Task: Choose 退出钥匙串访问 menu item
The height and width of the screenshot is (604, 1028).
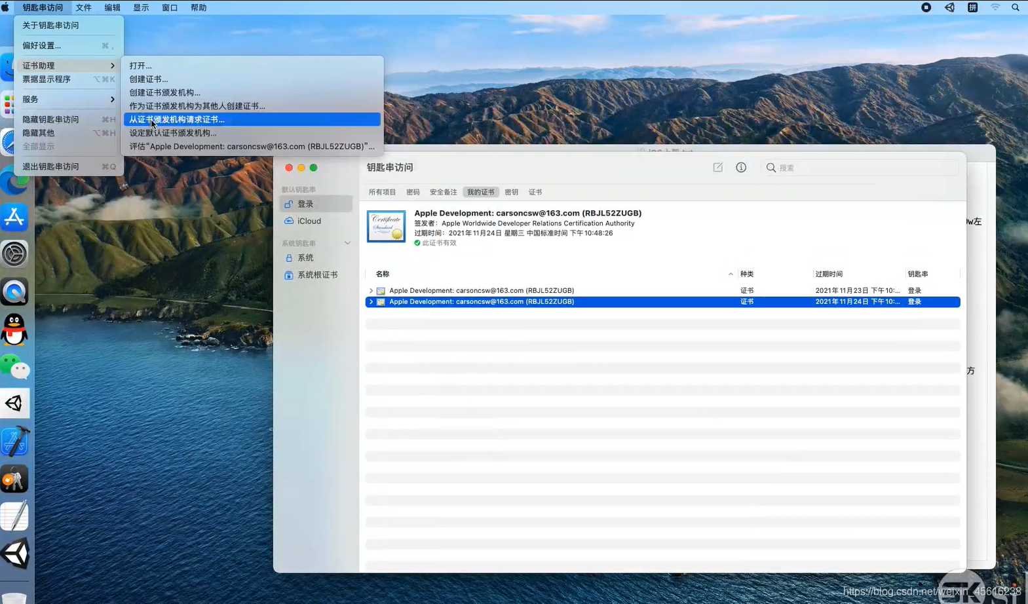Action: (x=69, y=166)
